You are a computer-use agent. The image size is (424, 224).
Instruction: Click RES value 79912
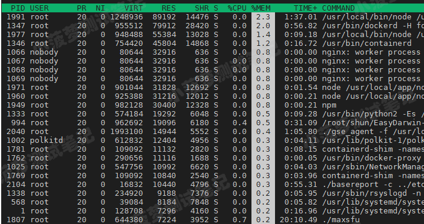[x=164, y=26]
